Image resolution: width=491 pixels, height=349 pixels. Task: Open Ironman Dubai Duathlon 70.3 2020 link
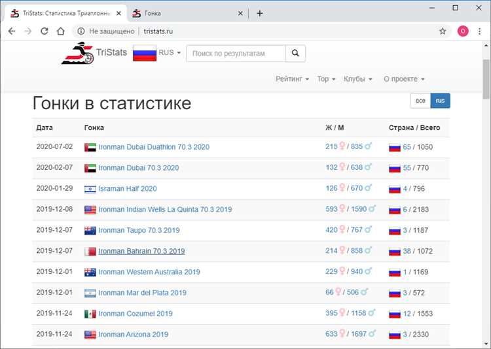tap(154, 147)
